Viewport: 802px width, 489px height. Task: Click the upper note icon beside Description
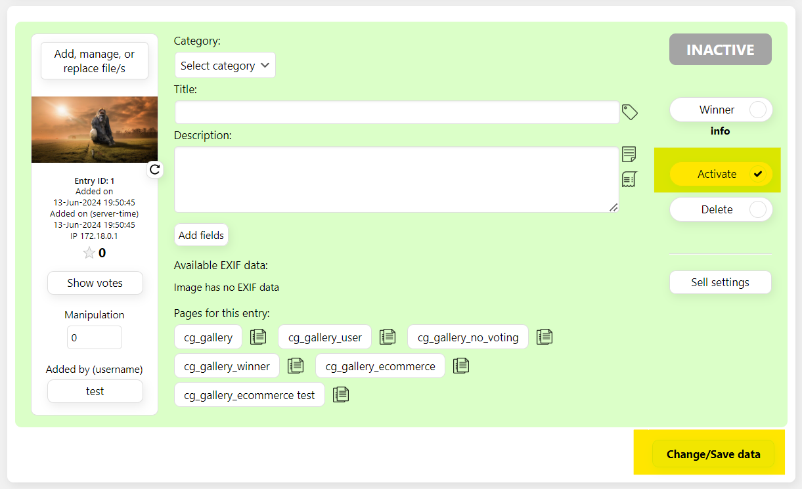629,154
